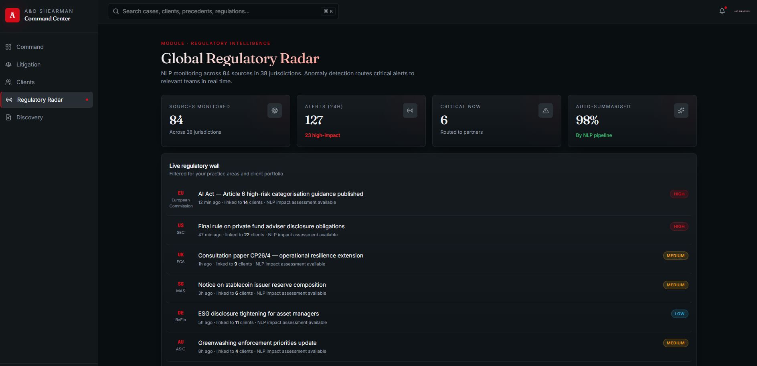Click HIGH badge on SEC final rule row

(679, 226)
